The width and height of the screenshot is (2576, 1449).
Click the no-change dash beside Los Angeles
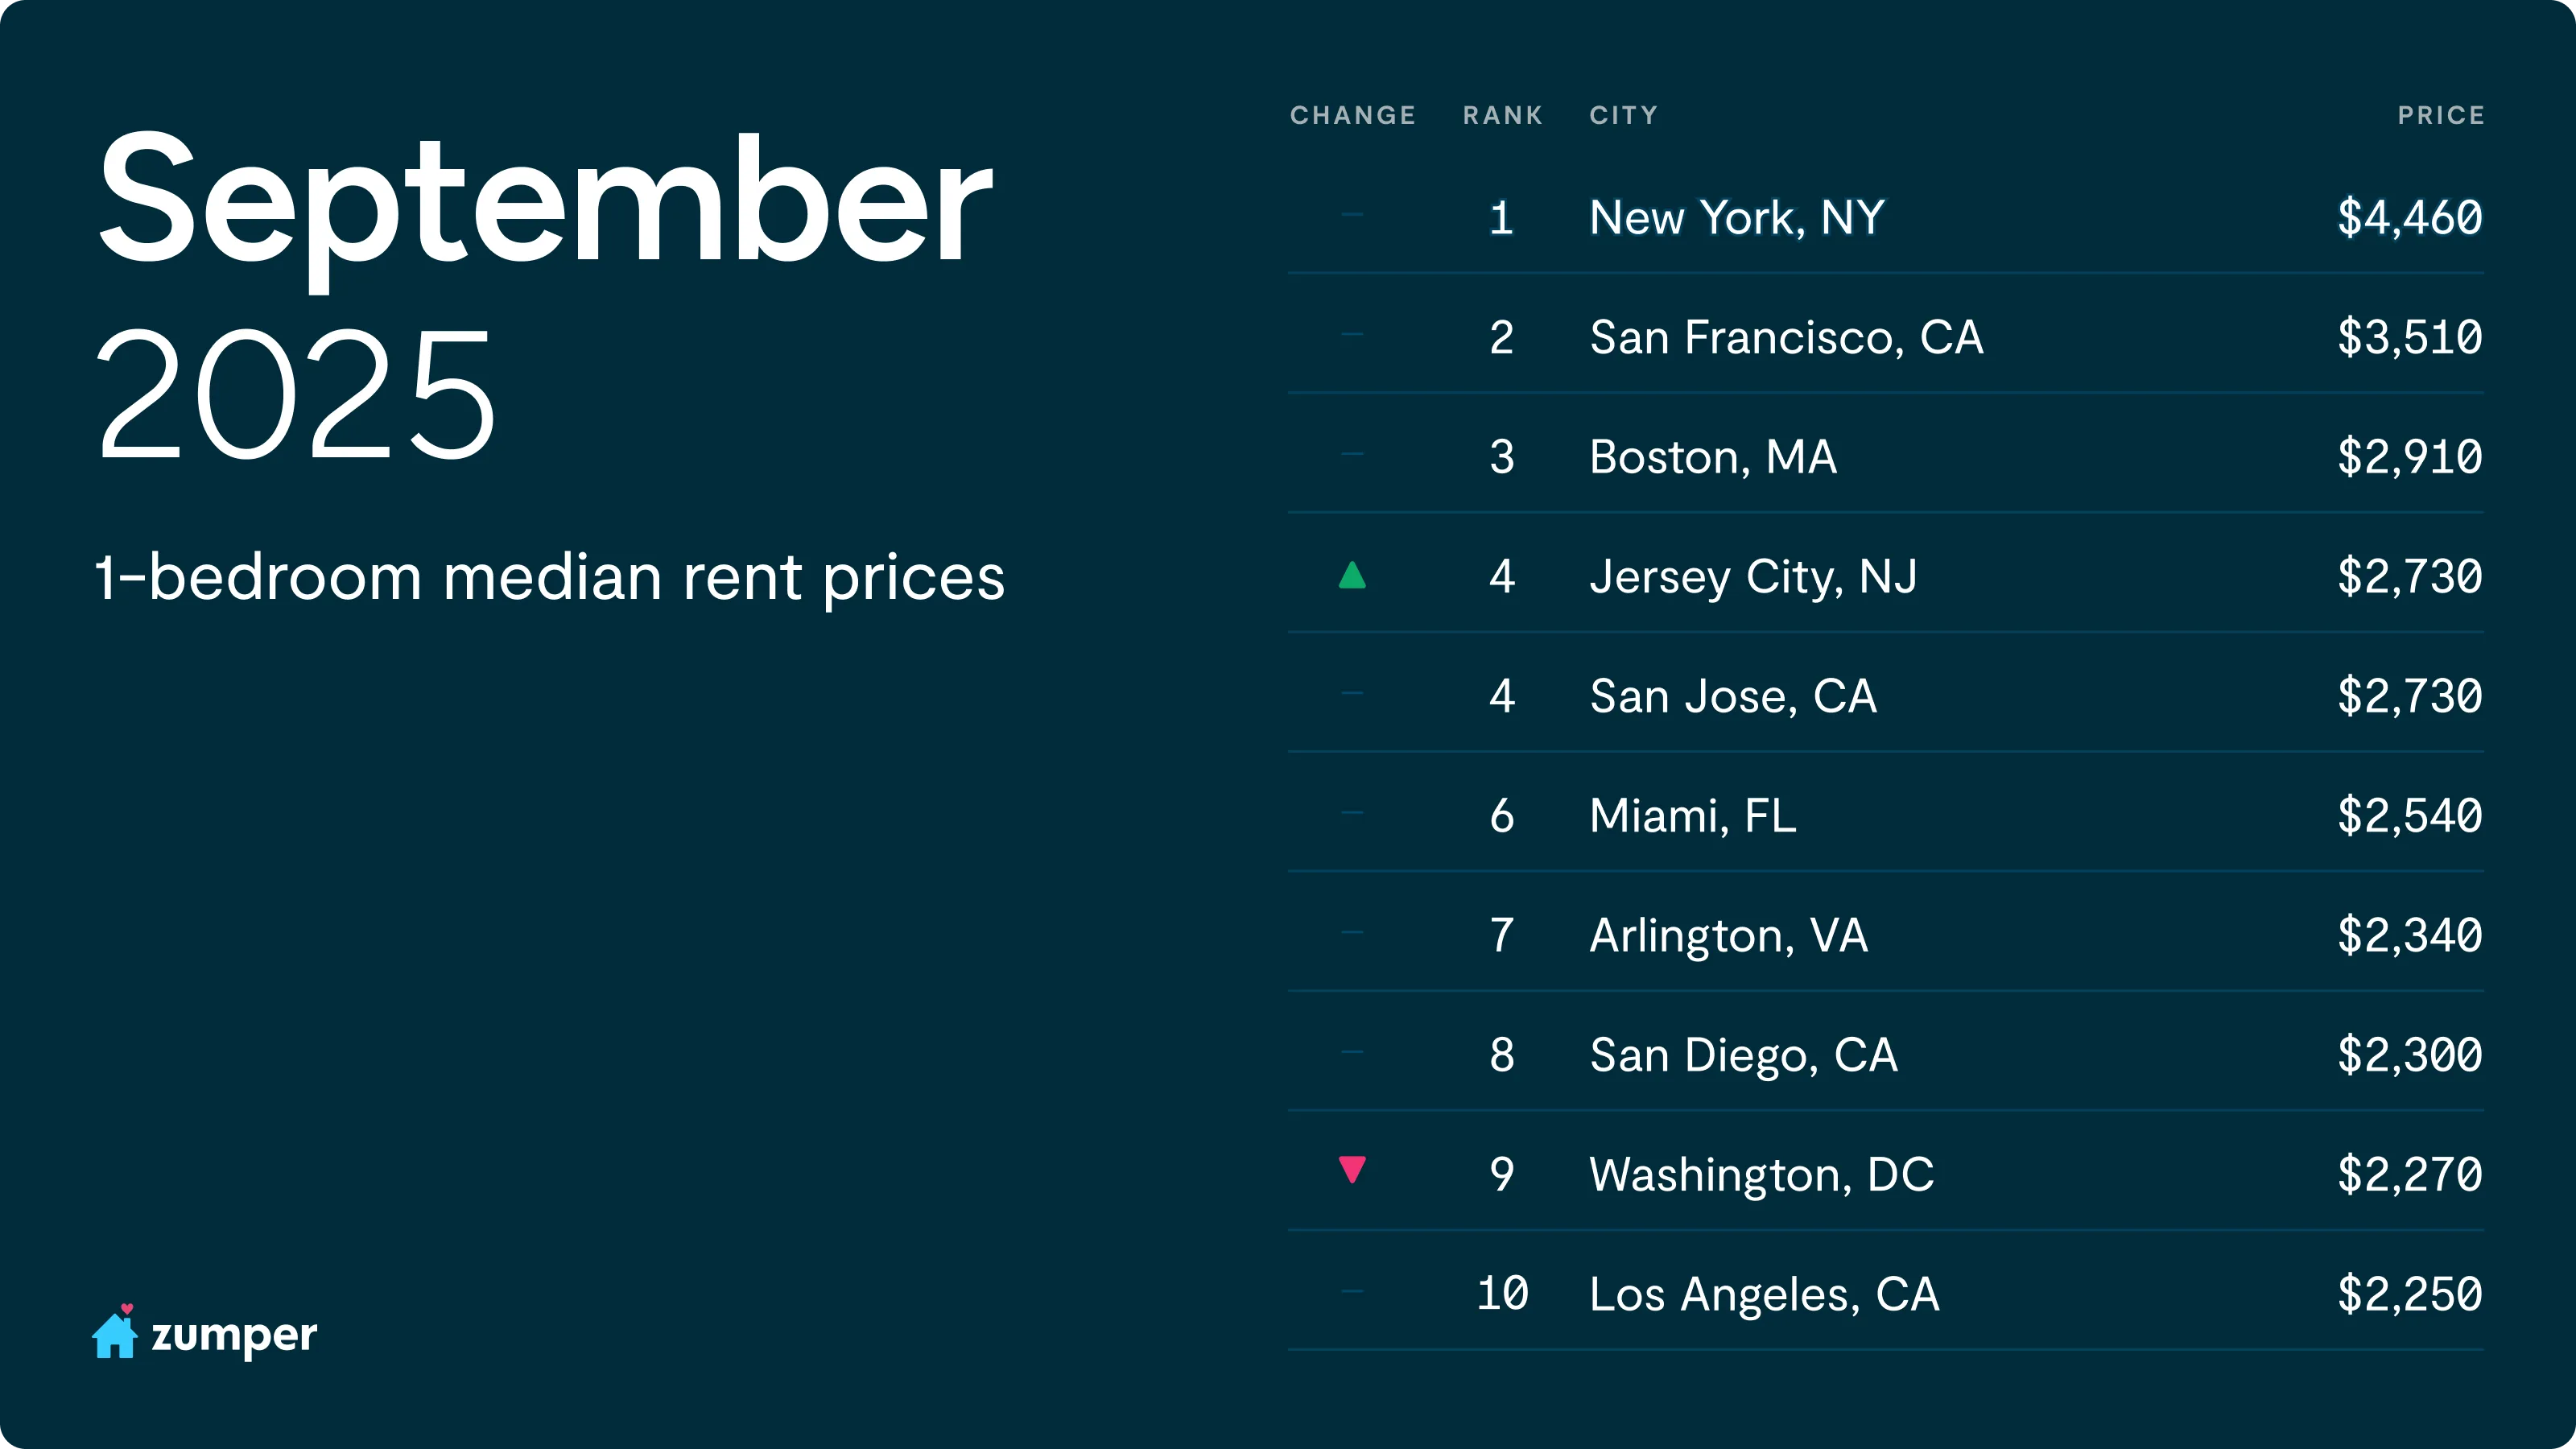1352,1291
